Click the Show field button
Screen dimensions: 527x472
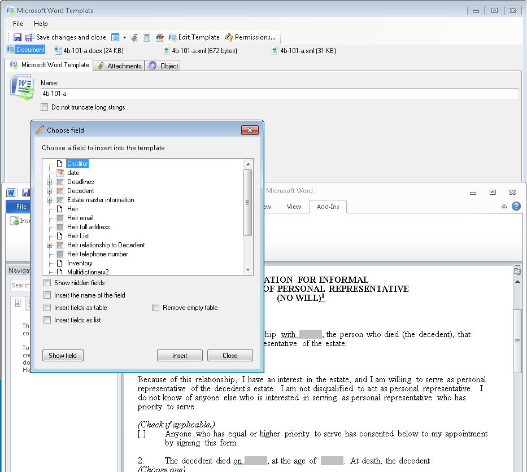(63, 356)
